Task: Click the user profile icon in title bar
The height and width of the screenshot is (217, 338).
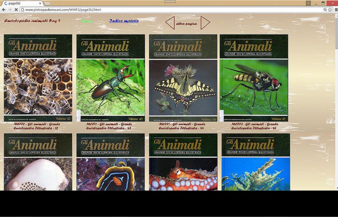Action: 308,3
